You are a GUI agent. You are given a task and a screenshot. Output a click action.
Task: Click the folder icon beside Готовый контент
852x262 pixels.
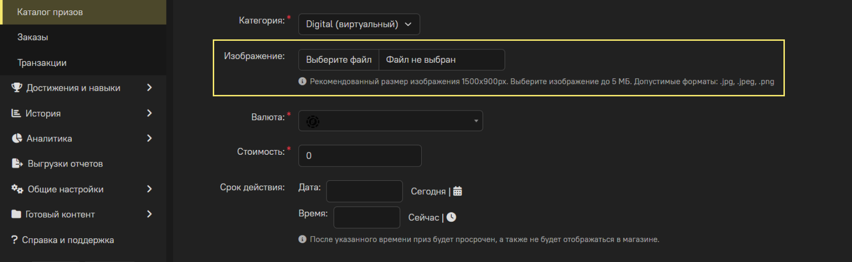pos(17,214)
